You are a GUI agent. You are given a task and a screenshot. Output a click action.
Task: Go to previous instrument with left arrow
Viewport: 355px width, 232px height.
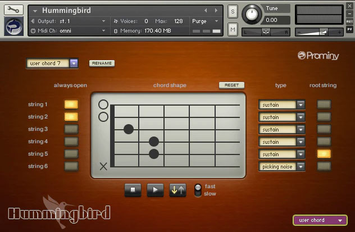pos(206,11)
